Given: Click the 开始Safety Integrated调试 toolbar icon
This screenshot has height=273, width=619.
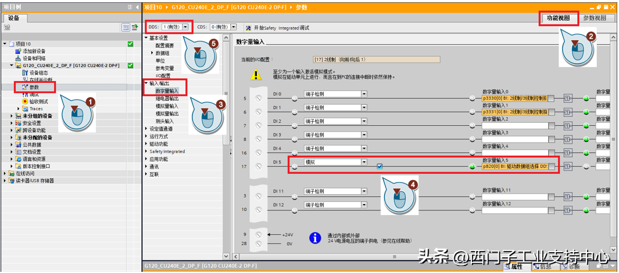Looking at the screenshot, I should [249, 27].
